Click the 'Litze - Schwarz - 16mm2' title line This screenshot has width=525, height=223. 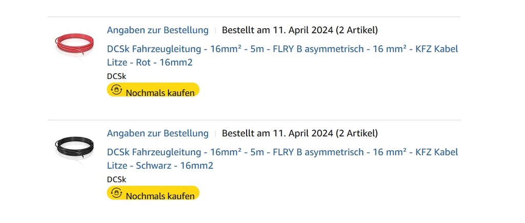pos(160,166)
